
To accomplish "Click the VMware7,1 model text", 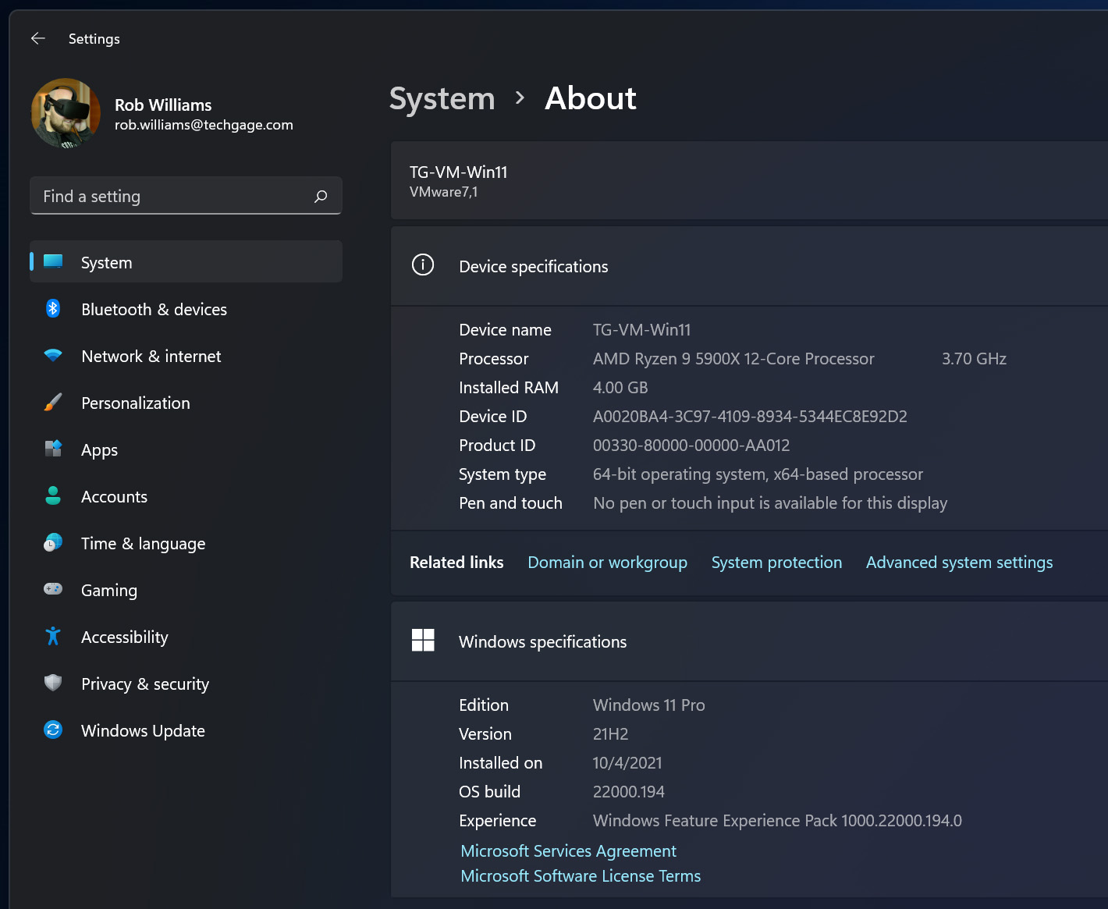I will coord(443,192).
